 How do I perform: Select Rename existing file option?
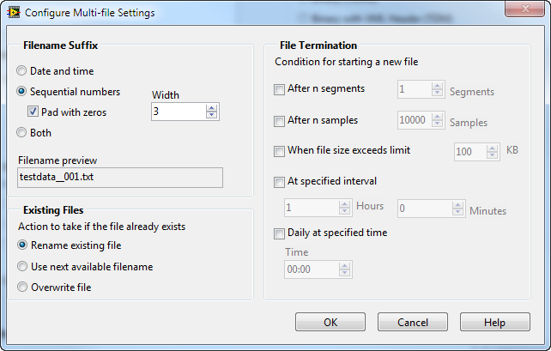tap(22, 245)
